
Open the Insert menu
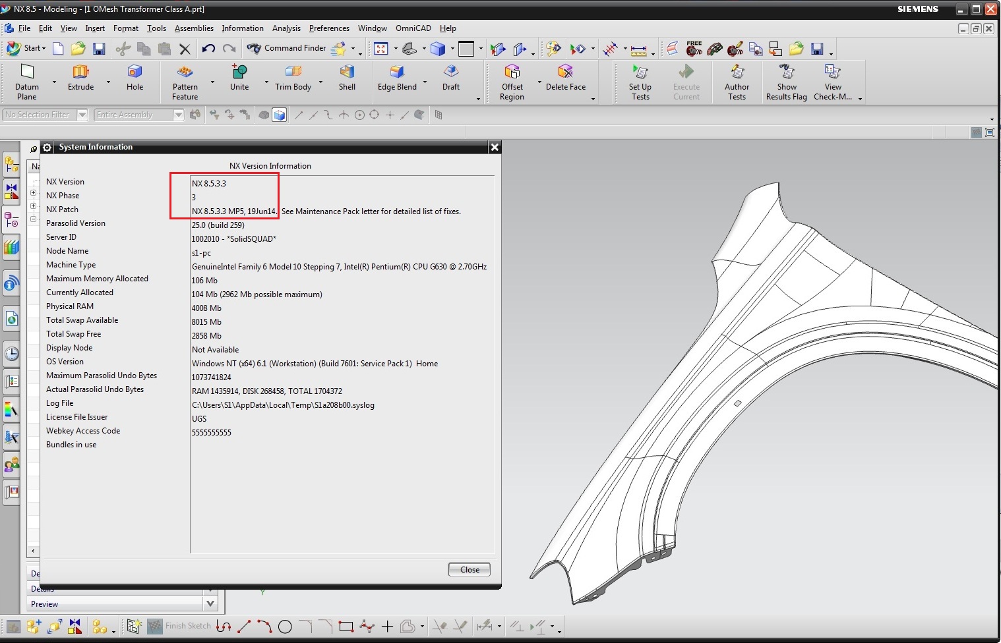(x=95, y=28)
